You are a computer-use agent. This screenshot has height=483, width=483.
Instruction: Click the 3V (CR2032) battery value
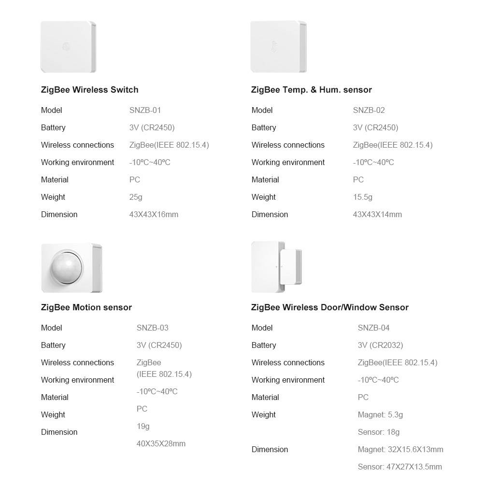click(380, 345)
